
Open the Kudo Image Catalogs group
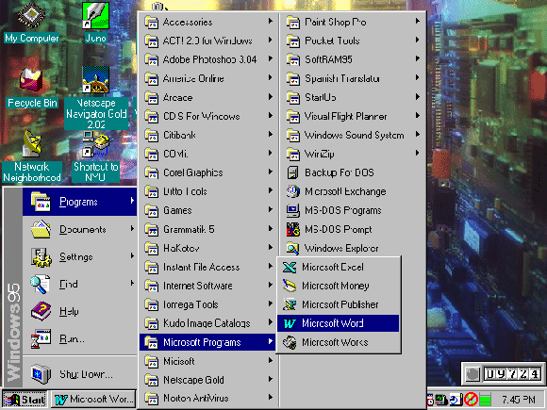click(207, 323)
